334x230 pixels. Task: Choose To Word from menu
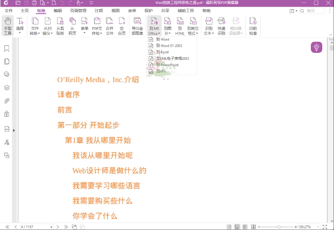tap(172, 39)
